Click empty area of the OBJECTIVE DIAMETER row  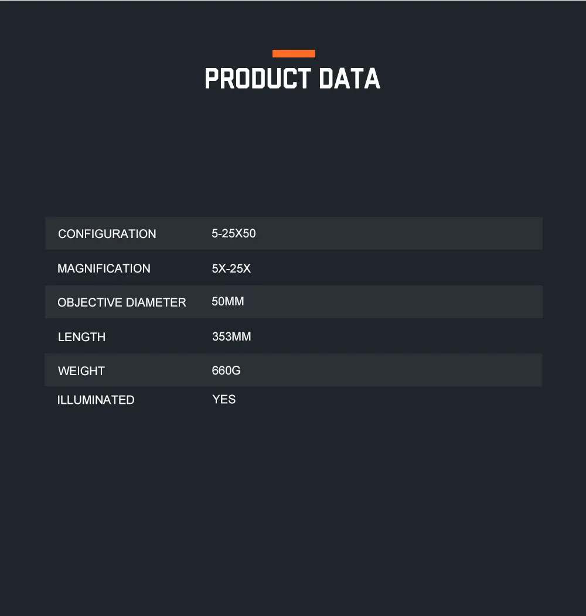(393, 302)
